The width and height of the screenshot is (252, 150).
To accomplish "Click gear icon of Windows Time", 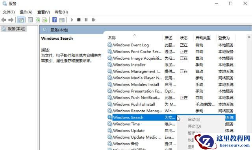I will click(x=110, y=124).
